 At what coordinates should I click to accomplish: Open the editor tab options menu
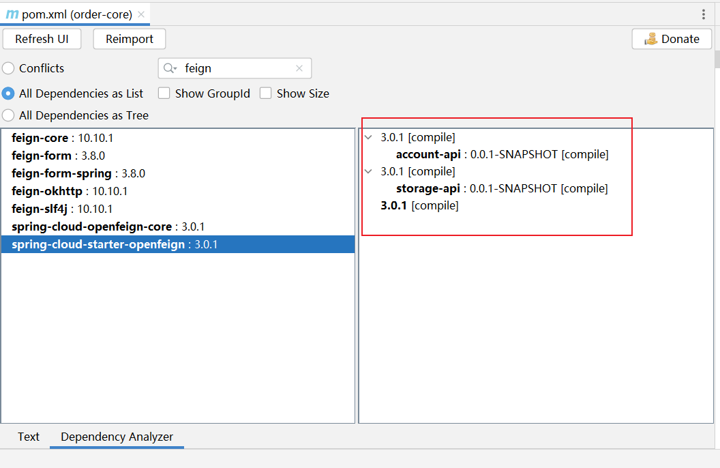(703, 14)
